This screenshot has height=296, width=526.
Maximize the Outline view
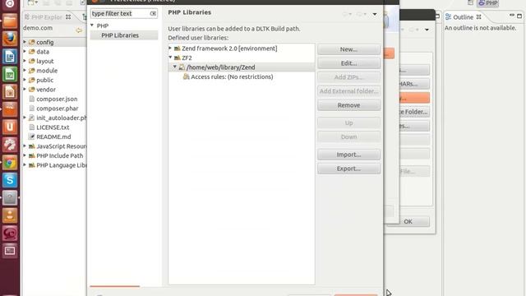[x=519, y=16]
